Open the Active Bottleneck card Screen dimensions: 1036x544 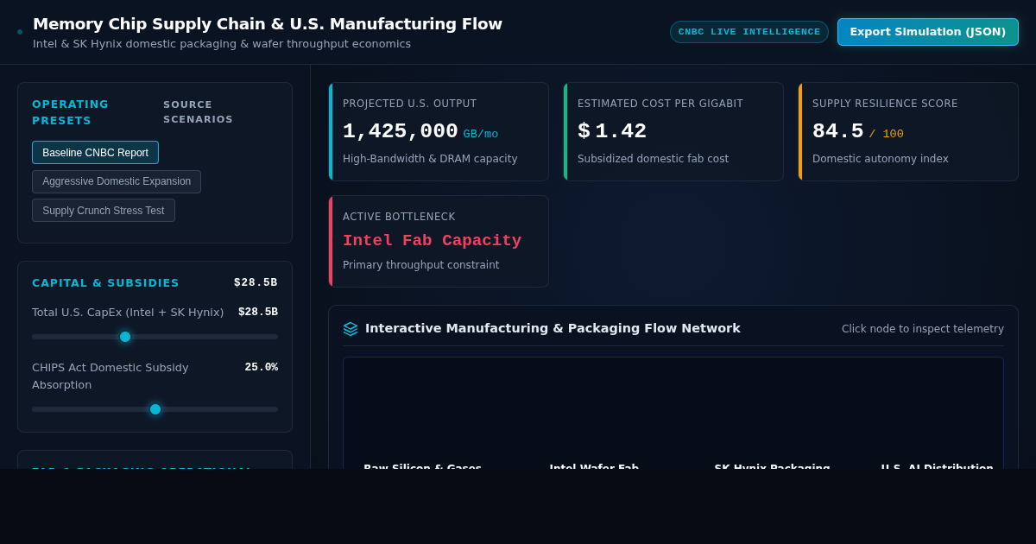click(x=439, y=241)
